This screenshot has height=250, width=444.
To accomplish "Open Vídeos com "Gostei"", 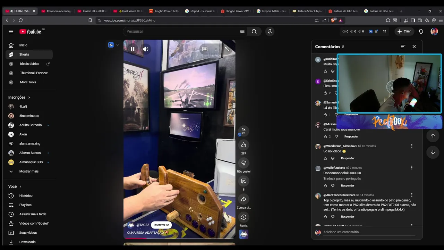I will [x=29, y=224].
